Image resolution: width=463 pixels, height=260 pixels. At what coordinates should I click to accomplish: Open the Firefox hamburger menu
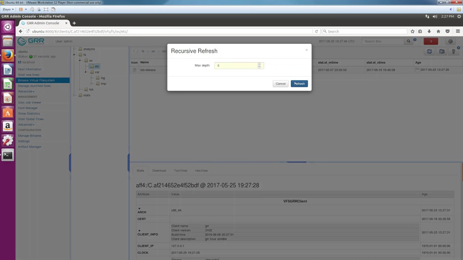[458, 31]
